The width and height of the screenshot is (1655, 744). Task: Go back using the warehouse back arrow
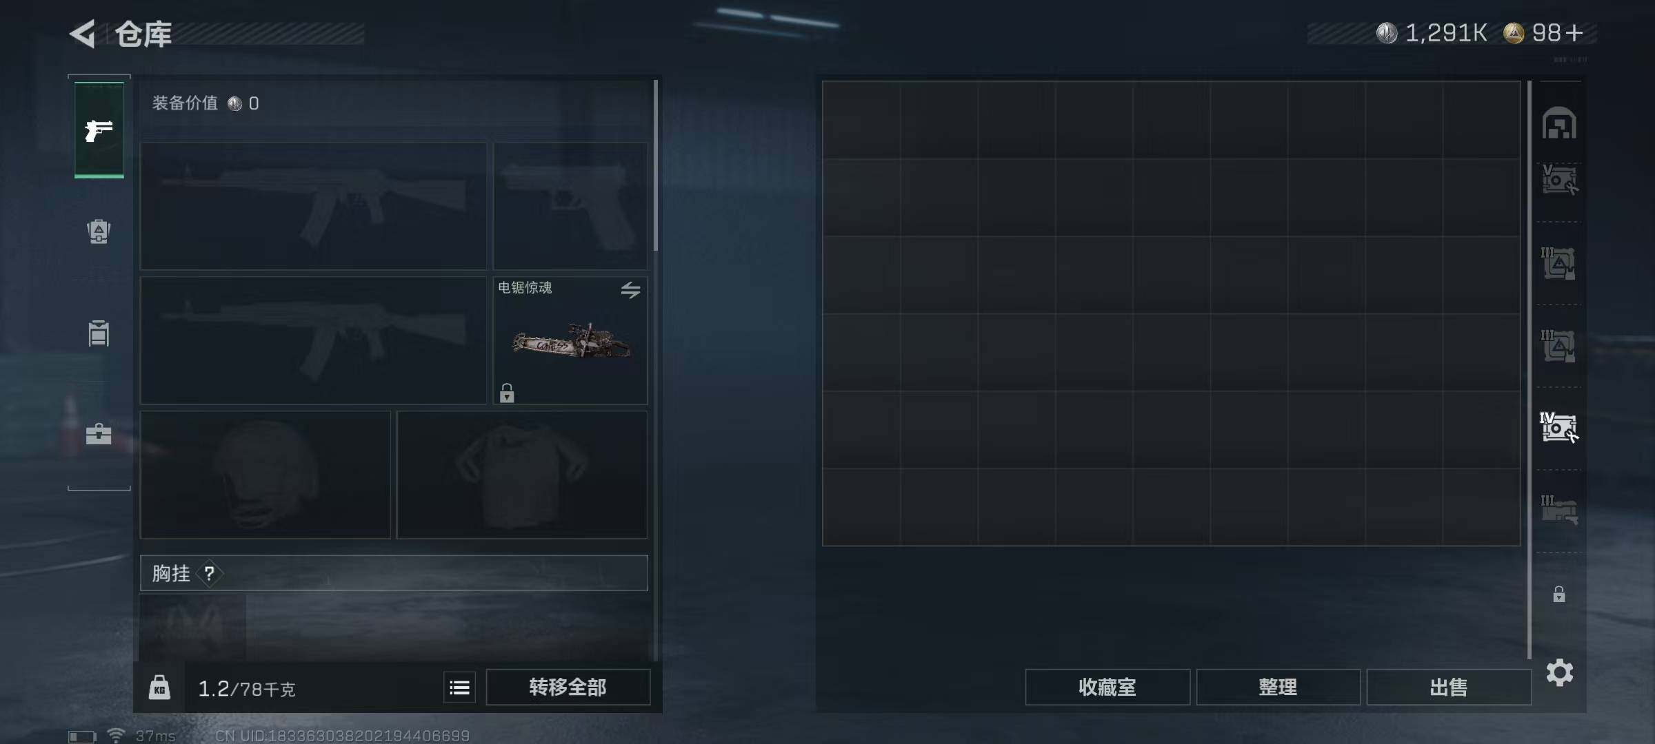point(82,34)
